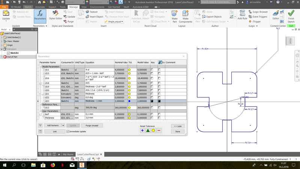The width and height of the screenshot is (300, 169).
Task: Collapse Extrusion1 in the model tree
Action: 2,49
